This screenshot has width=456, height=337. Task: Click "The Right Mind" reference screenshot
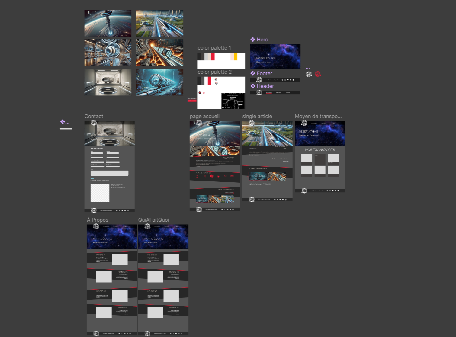point(233,101)
